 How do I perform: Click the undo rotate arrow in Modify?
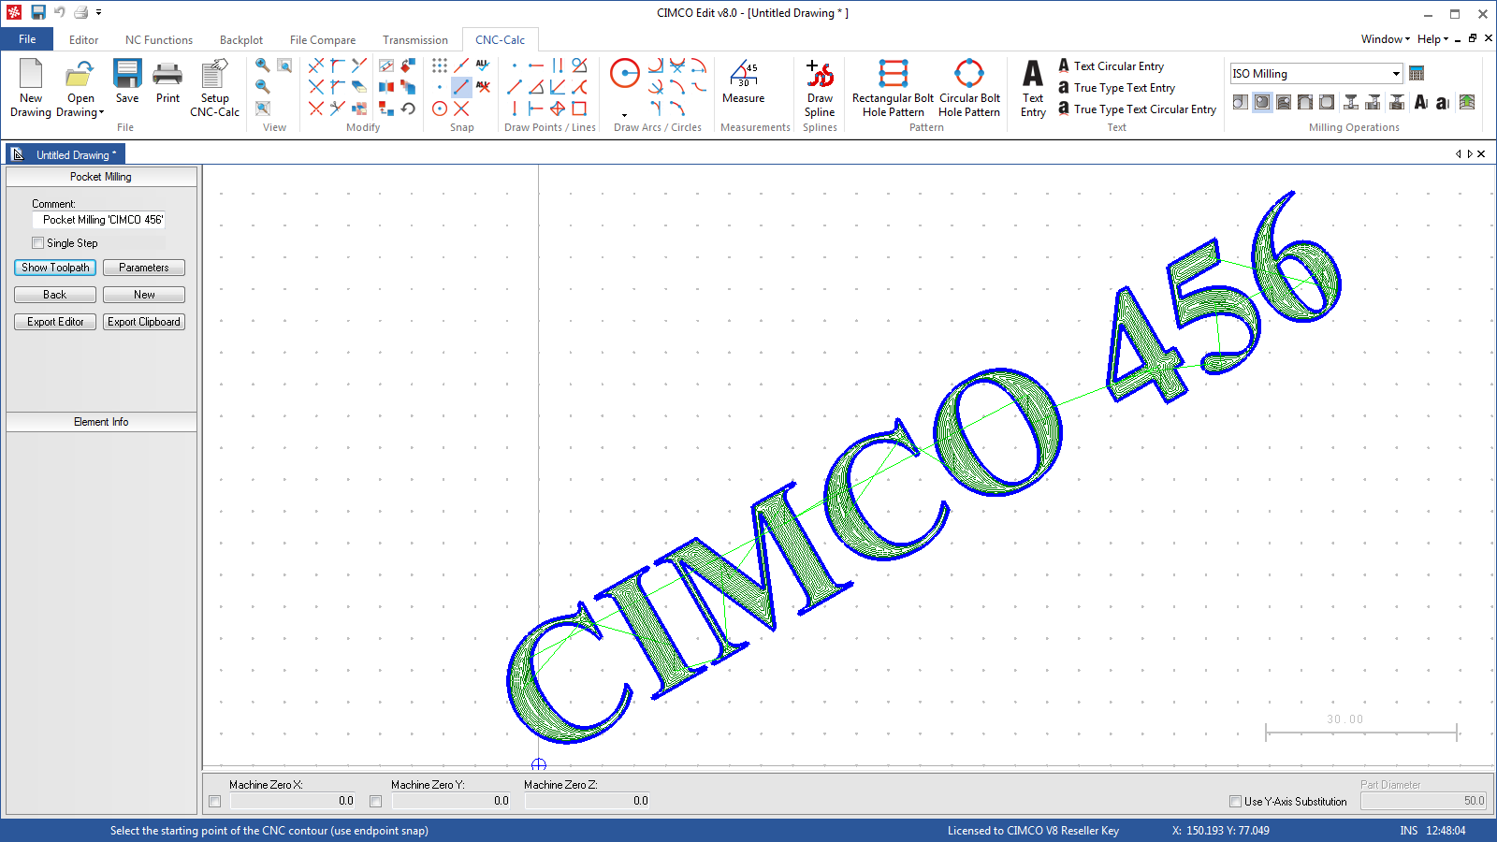click(x=408, y=109)
